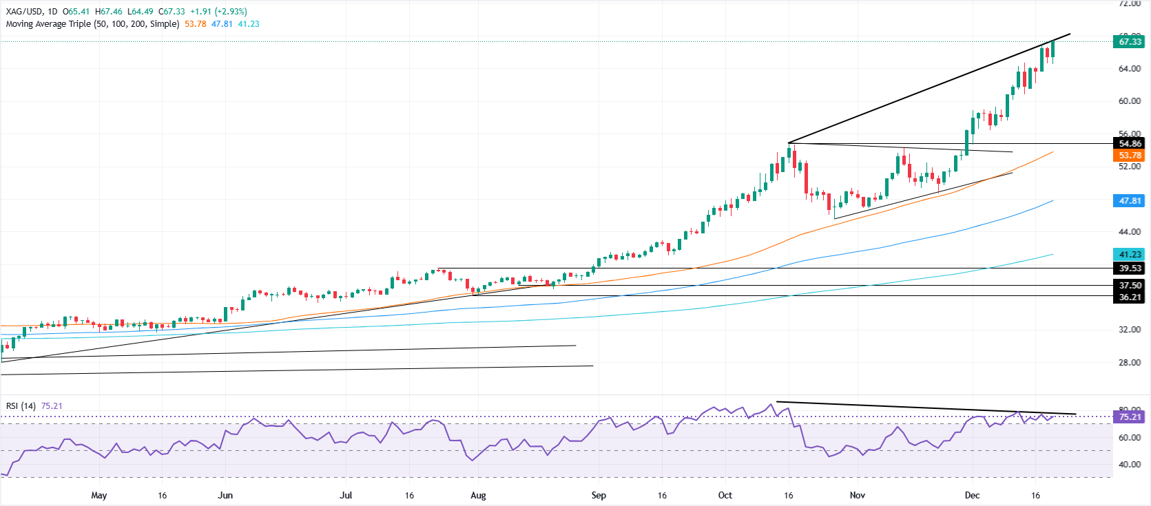Click the cyan 41.23 moving average legend value
1151x506 pixels.
(x=249, y=24)
